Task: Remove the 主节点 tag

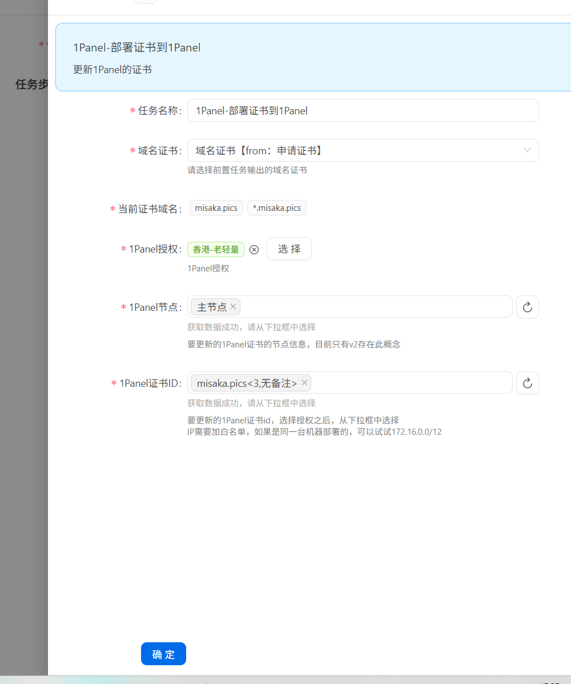Action: (x=233, y=307)
